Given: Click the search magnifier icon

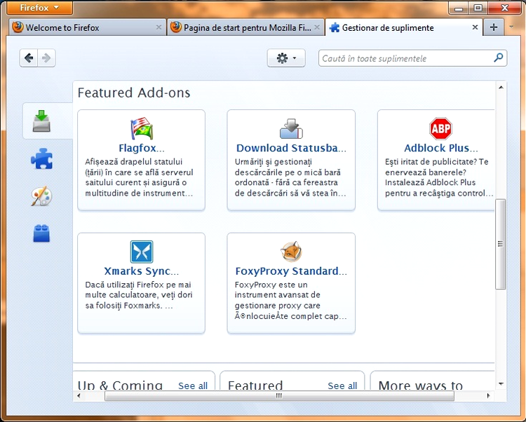Looking at the screenshot, I should (499, 58).
